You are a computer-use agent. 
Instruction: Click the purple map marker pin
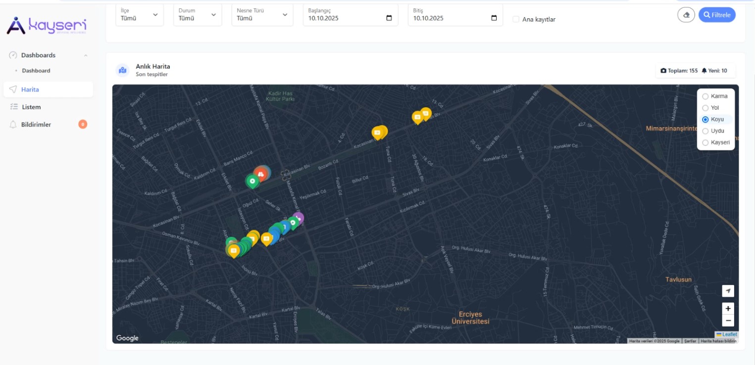coord(298,218)
